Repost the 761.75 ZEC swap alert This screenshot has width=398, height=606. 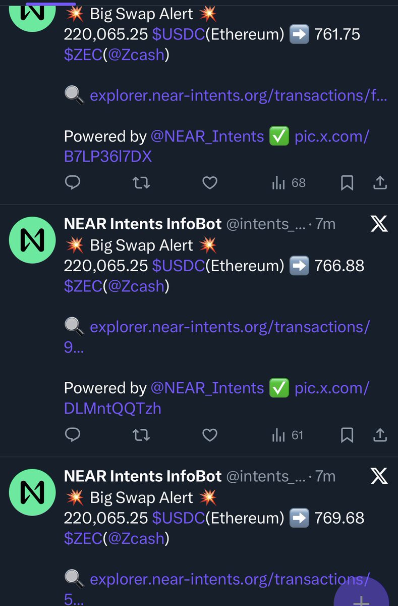tap(141, 183)
